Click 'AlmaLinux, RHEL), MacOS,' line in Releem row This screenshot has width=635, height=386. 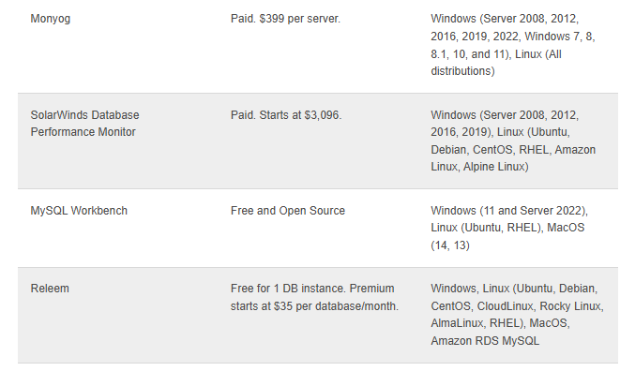click(500, 323)
